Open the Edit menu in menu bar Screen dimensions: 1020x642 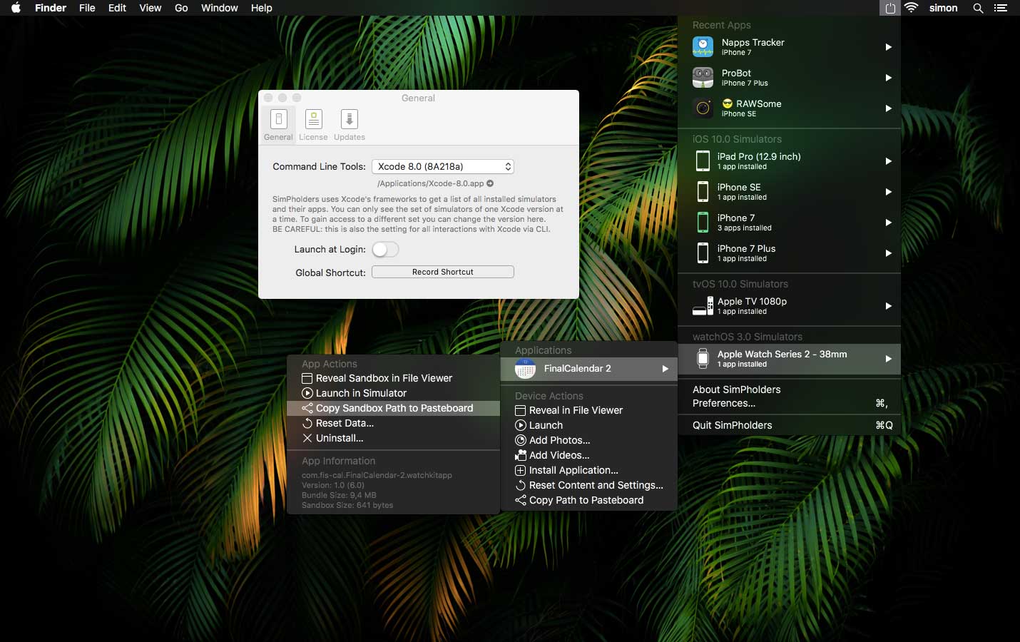(x=117, y=8)
